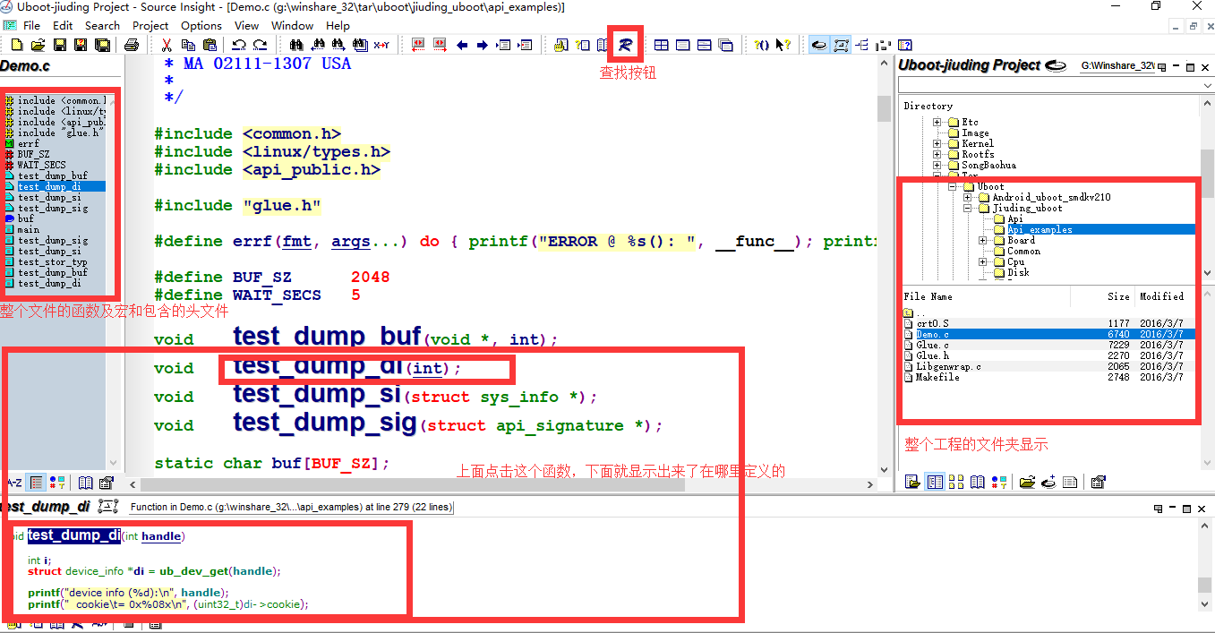Click the Replace x→y icon
The width and height of the screenshot is (1215, 633).
(x=381, y=45)
